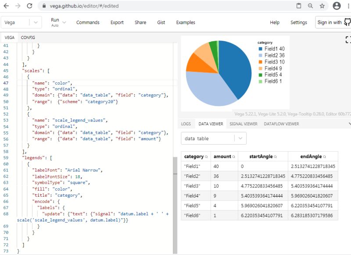Click the search icon on the amount column
The height and width of the screenshot is (255, 351).
(233, 156)
